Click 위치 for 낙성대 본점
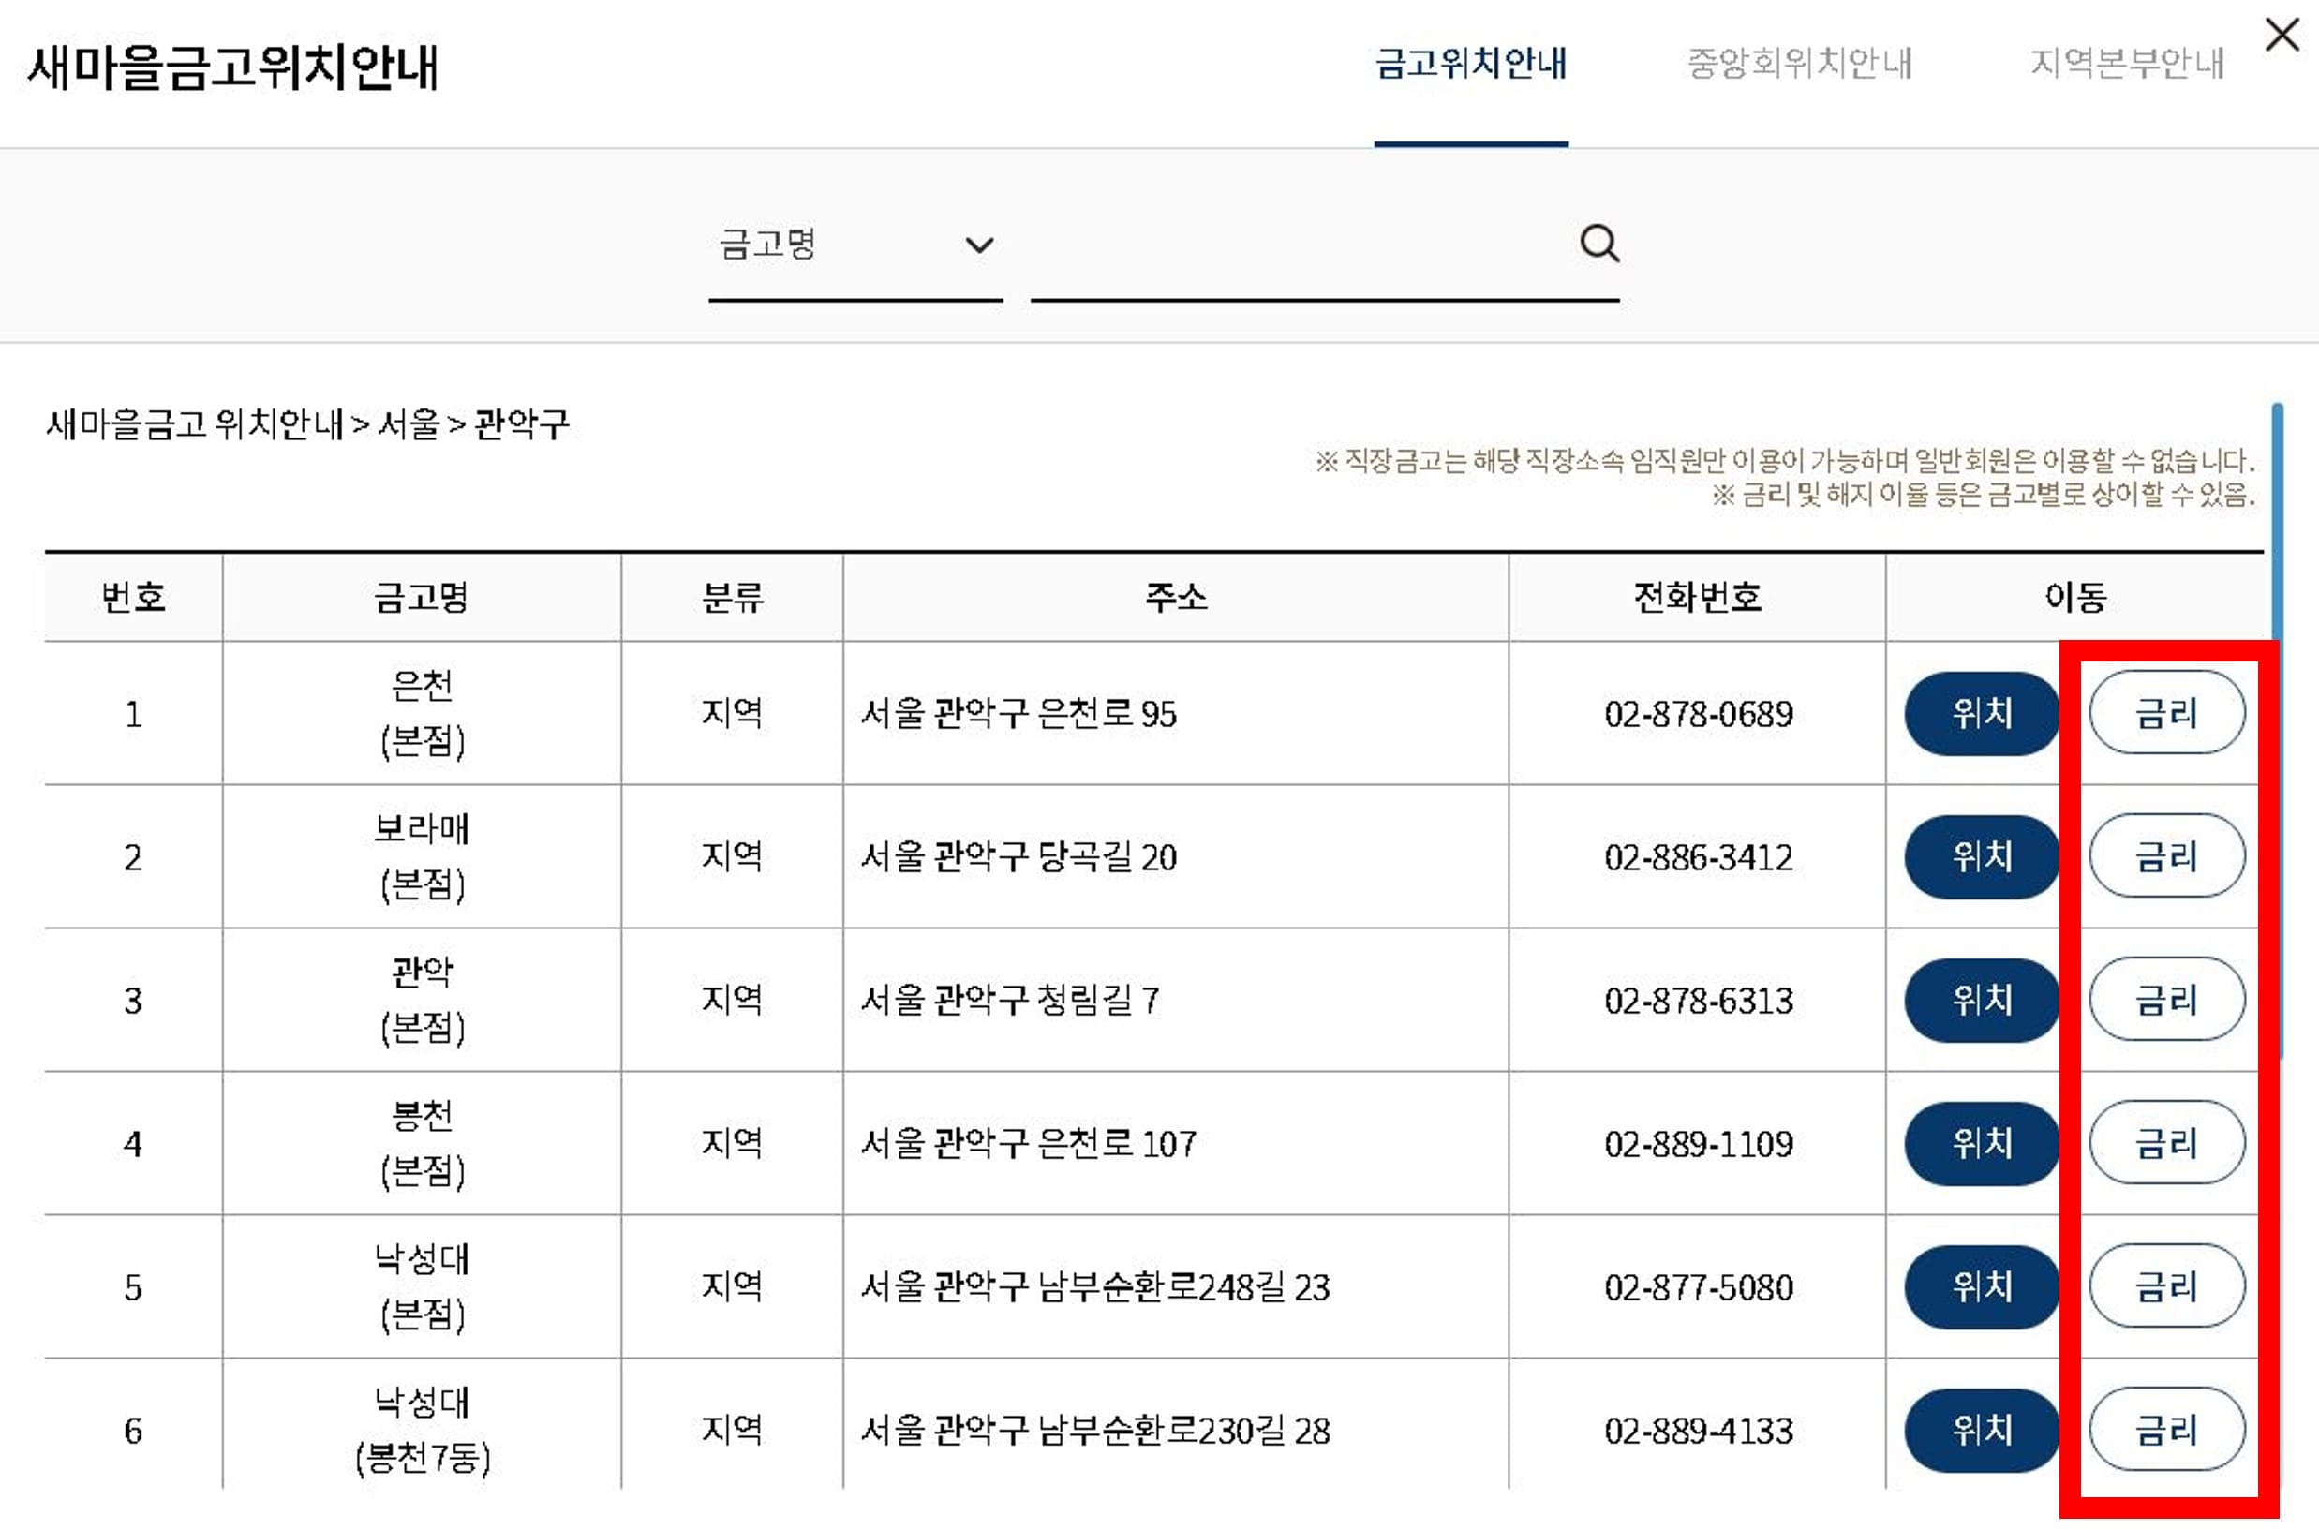Image resolution: width=2319 pixels, height=1530 pixels. (1982, 1287)
